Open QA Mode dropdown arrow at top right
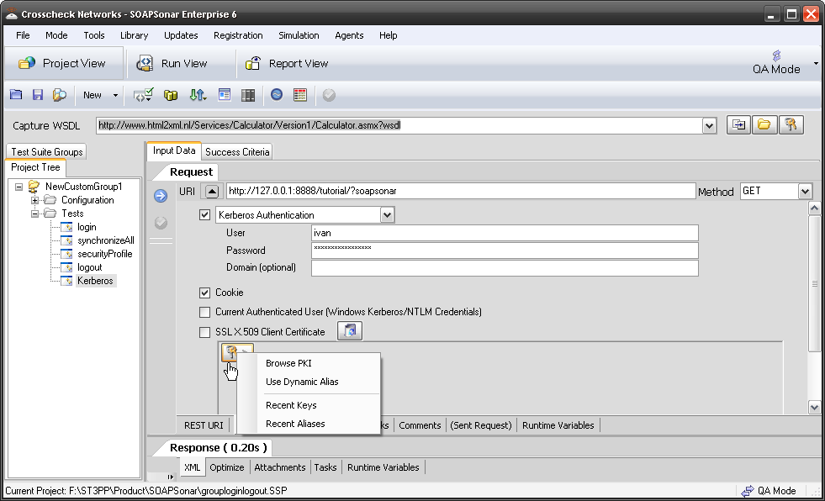This screenshot has width=825, height=501. (x=816, y=63)
